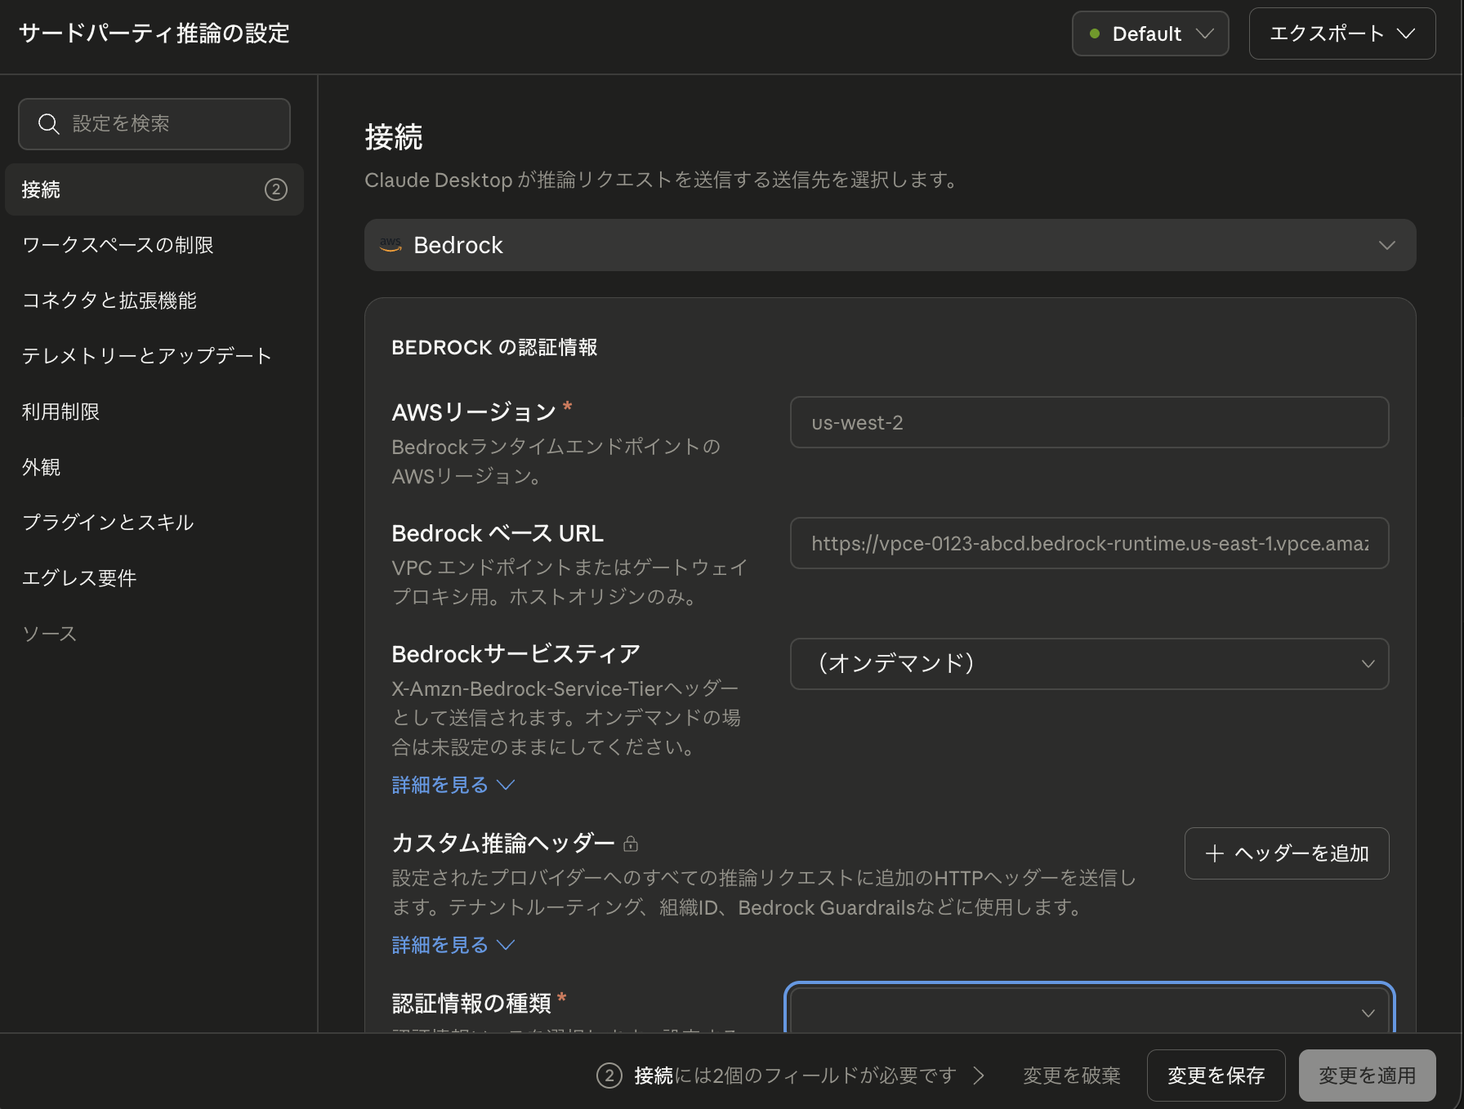This screenshot has width=1464, height=1109.
Task: Open the 認証情報の種類 dropdown
Action: [x=1089, y=1010]
